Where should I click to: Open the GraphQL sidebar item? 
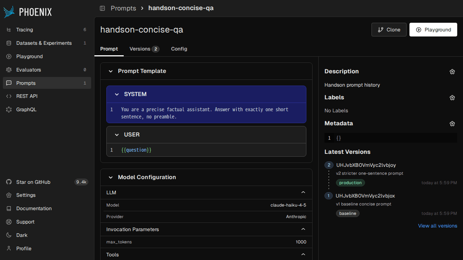point(26,109)
